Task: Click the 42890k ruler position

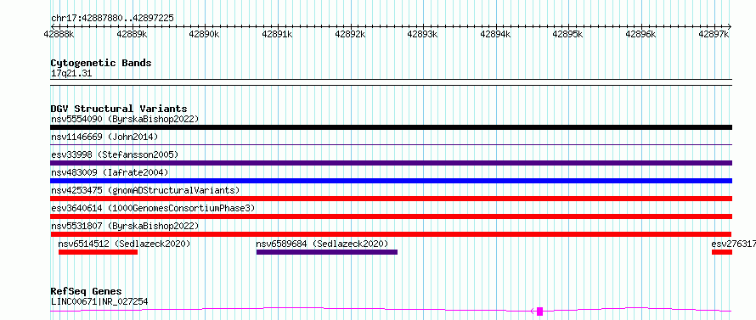Action: (205, 34)
